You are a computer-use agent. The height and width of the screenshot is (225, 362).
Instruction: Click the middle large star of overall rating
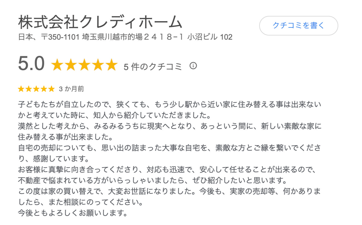coord(84,65)
